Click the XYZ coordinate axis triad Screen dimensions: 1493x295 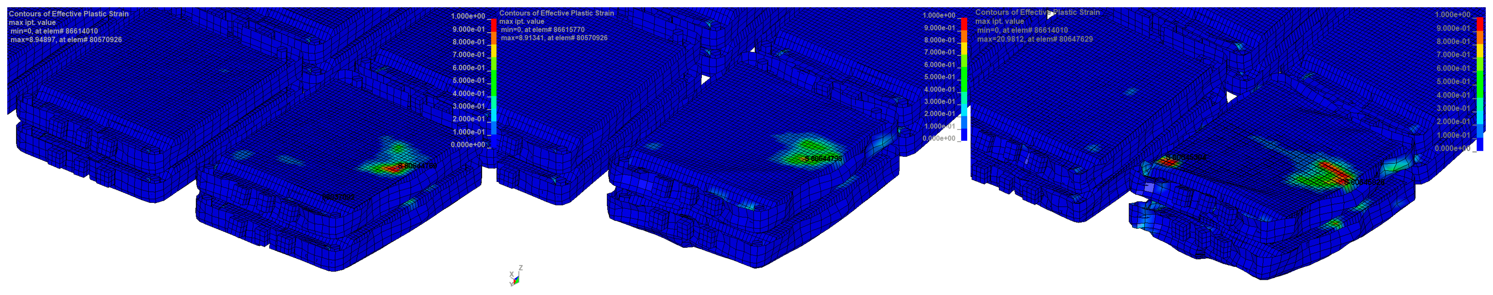coord(516,276)
